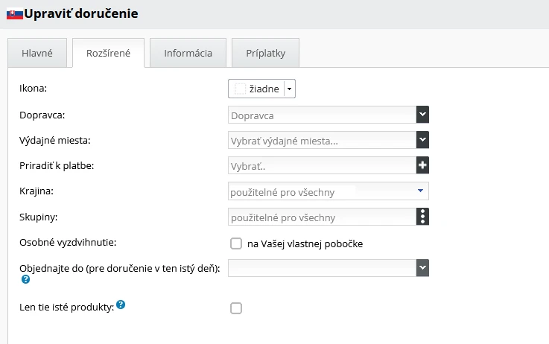Enable Osobné vyzdvihnutie checkbox
The image size is (549, 344).
click(x=236, y=243)
